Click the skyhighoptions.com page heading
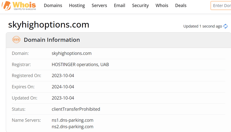Viewport: 231px width, 132px height. click(x=49, y=25)
